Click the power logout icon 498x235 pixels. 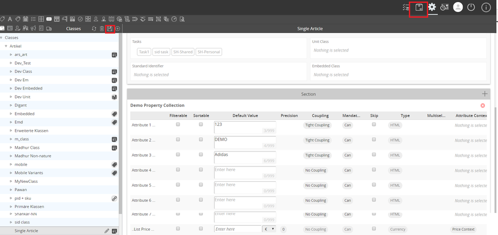click(471, 7)
